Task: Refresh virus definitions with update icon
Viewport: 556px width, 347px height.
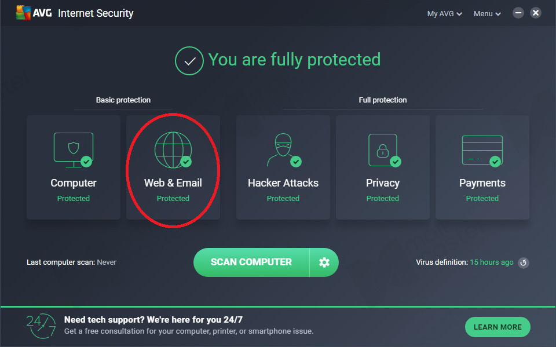Action: point(524,262)
